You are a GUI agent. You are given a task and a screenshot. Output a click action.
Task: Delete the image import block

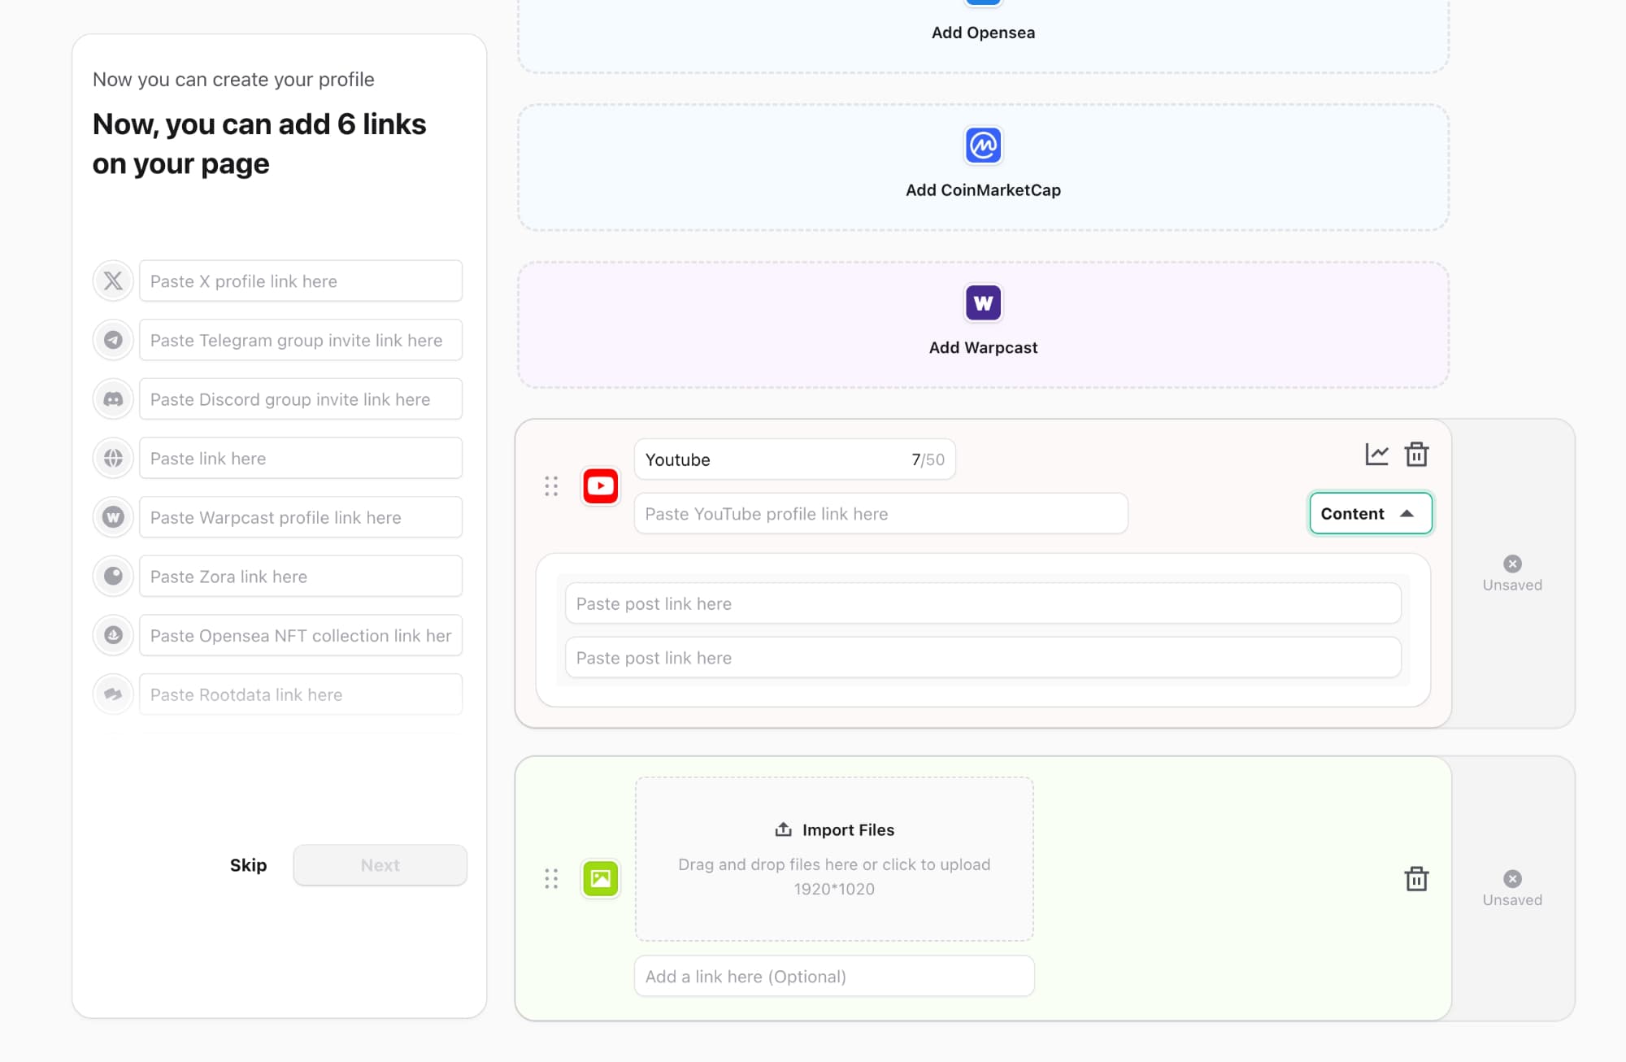point(1416,879)
